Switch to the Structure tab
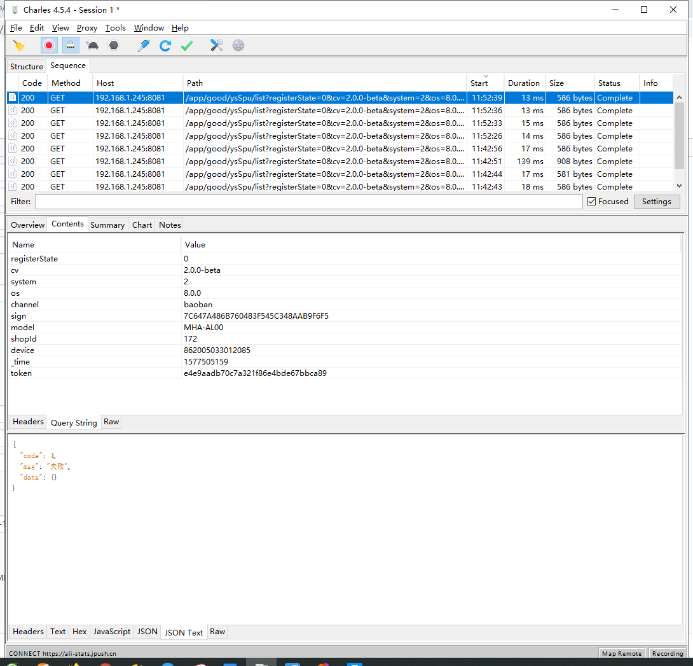The image size is (693, 666). point(27,66)
